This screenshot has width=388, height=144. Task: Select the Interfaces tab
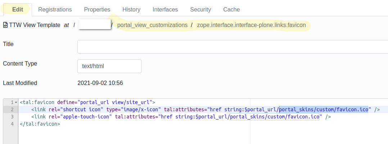coord(165,10)
